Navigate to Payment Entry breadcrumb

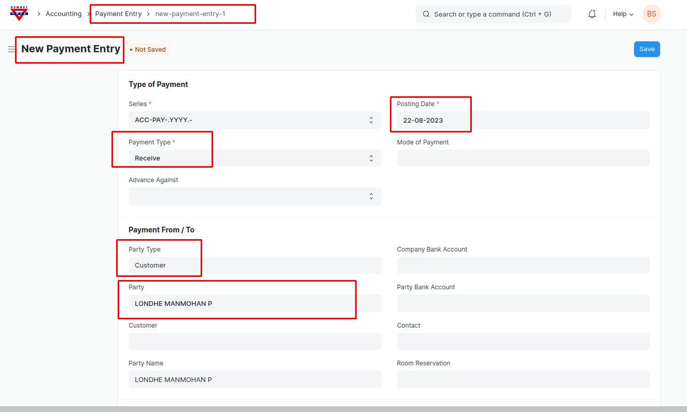click(x=118, y=14)
